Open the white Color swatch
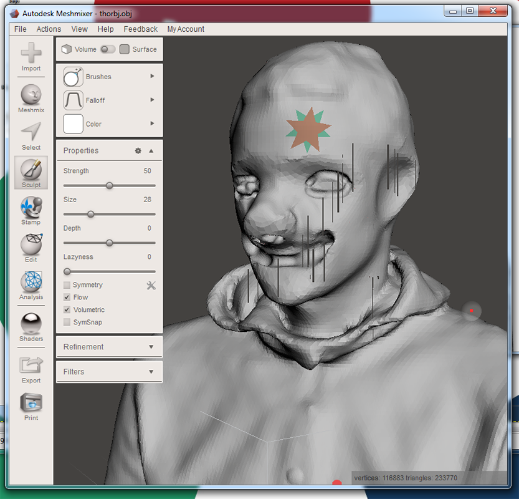 (x=73, y=124)
